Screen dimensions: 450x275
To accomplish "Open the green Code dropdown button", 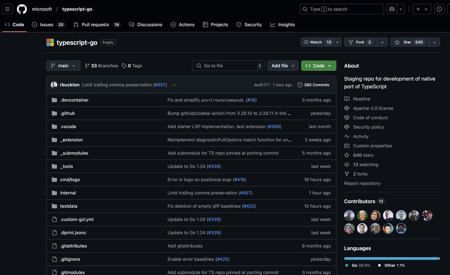I will [x=318, y=66].
